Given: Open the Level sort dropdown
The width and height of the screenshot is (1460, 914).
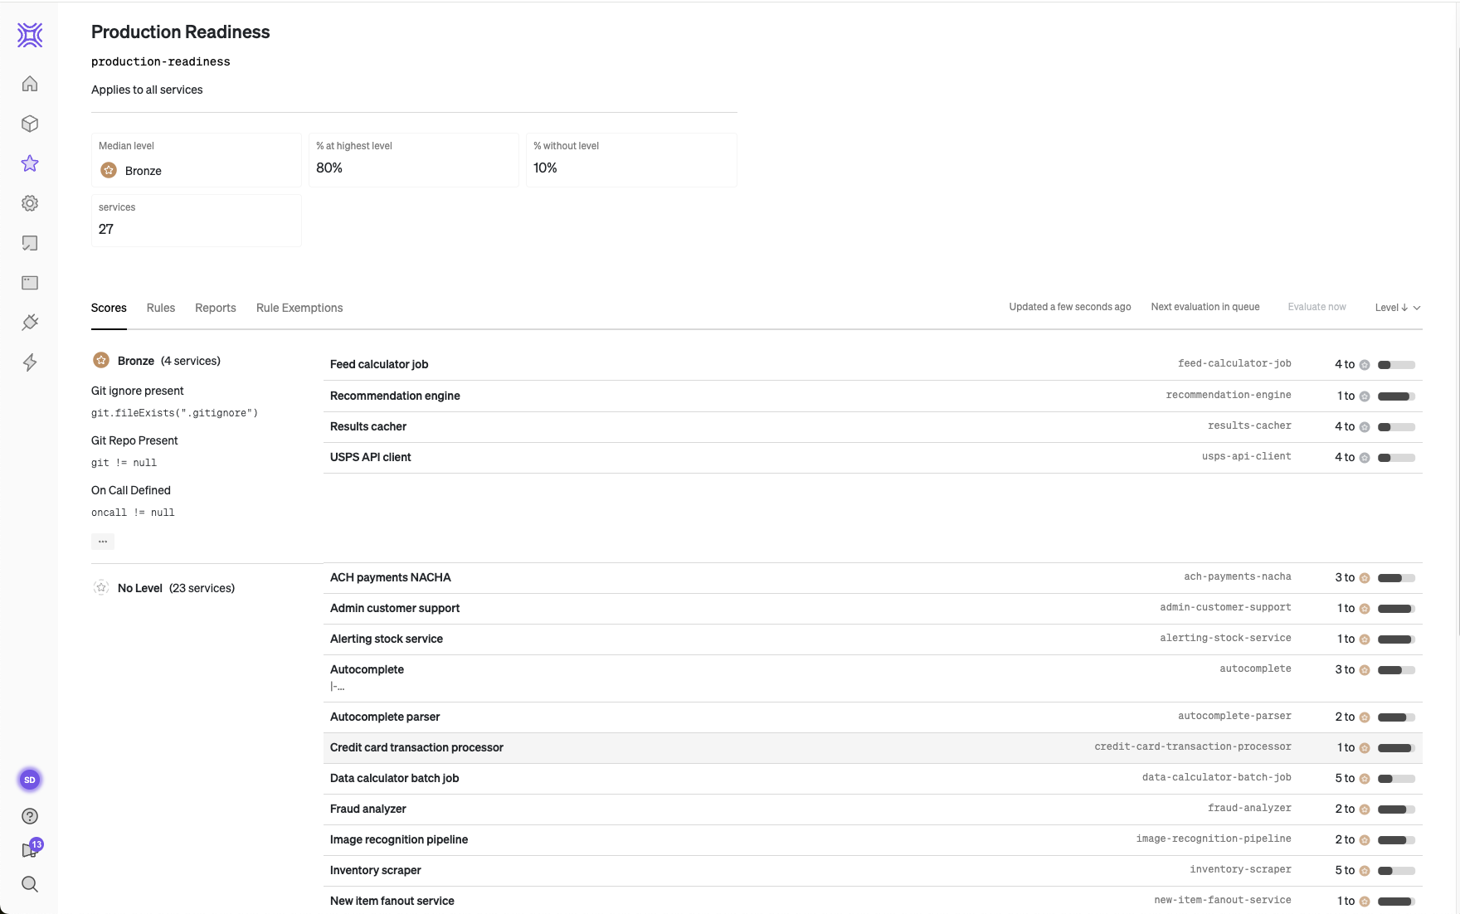Looking at the screenshot, I should point(1397,308).
